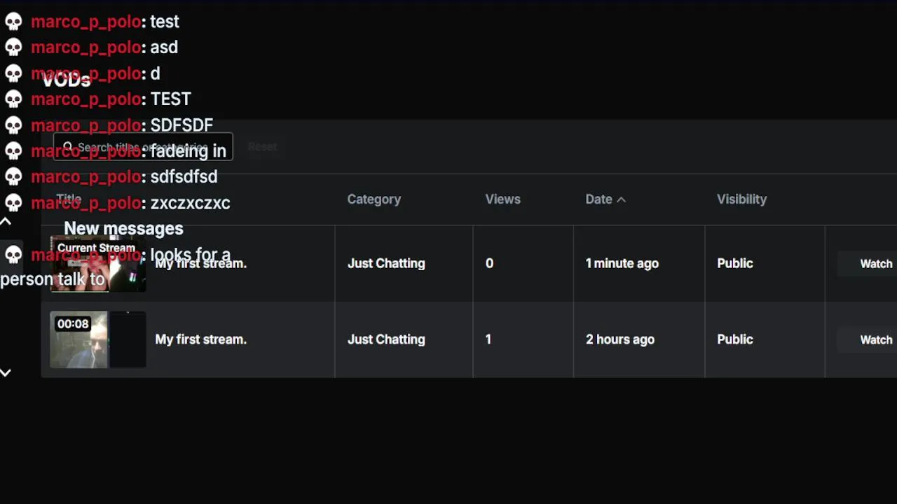Click the skull badge next to "SDFSDF" message
The image size is (897, 504).
(x=13, y=125)
